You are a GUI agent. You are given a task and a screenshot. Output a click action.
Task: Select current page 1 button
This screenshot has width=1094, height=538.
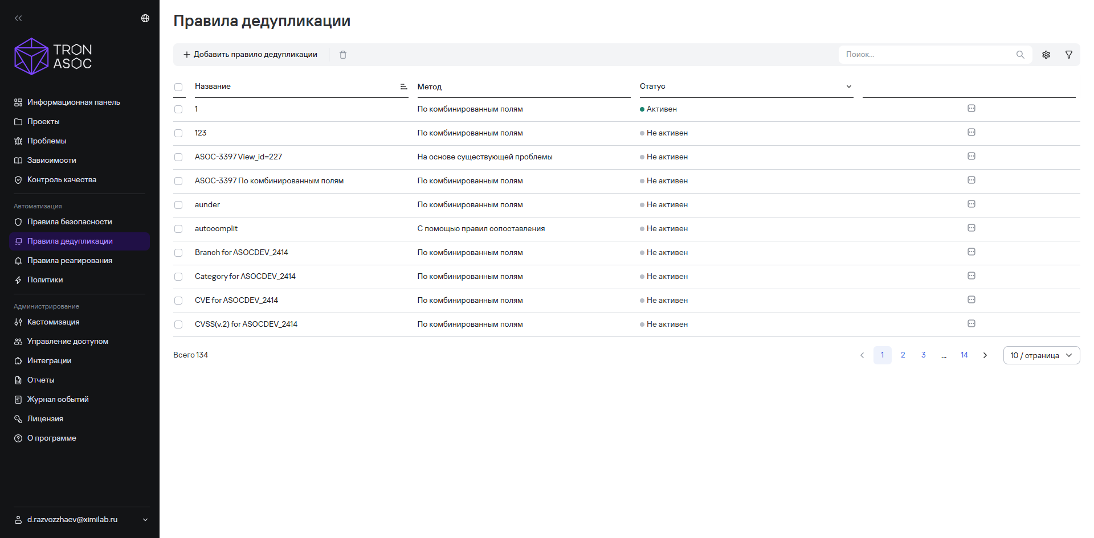click(x=883, y=355)
